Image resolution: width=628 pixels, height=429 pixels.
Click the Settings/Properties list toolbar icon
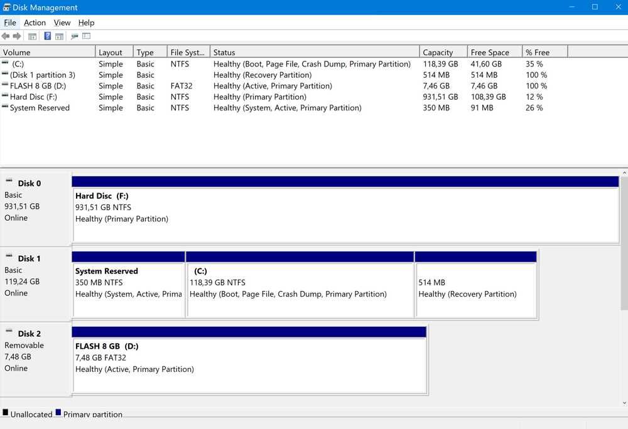(x=86, y=36)
